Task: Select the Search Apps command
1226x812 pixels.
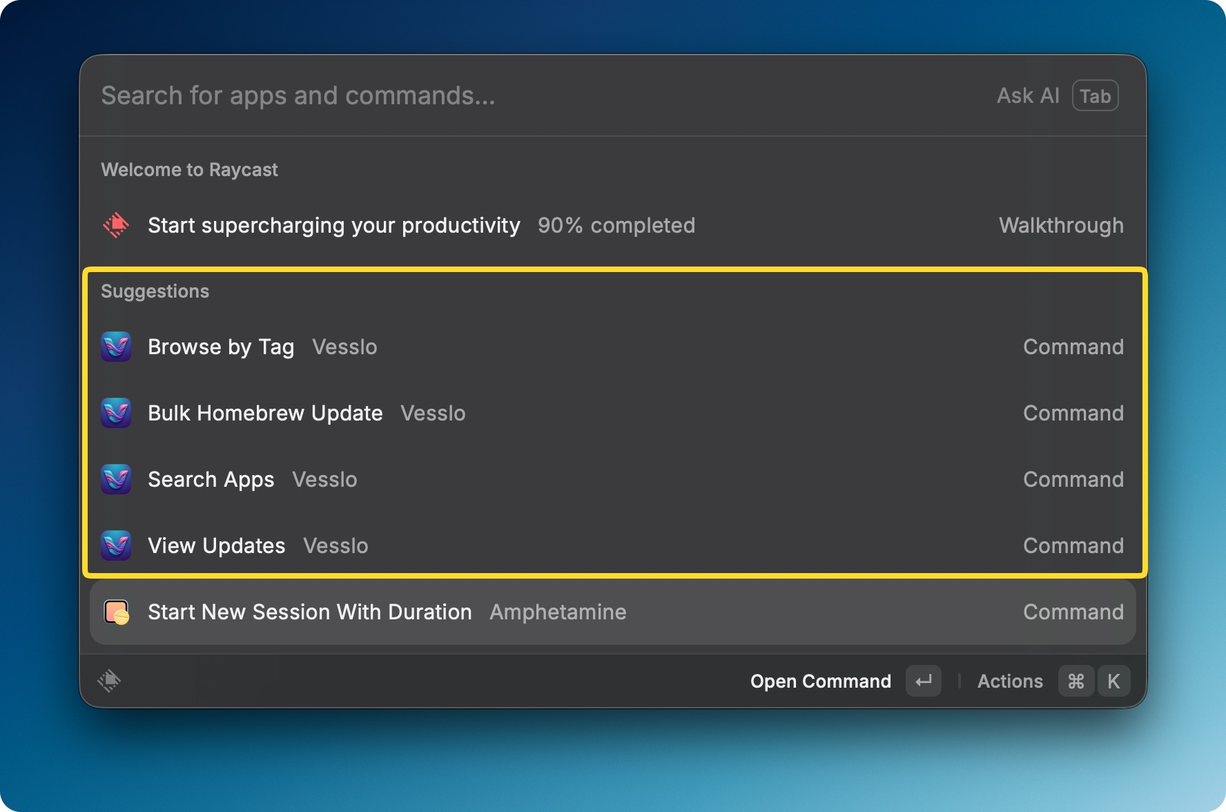Action: (x=613, y=479)
